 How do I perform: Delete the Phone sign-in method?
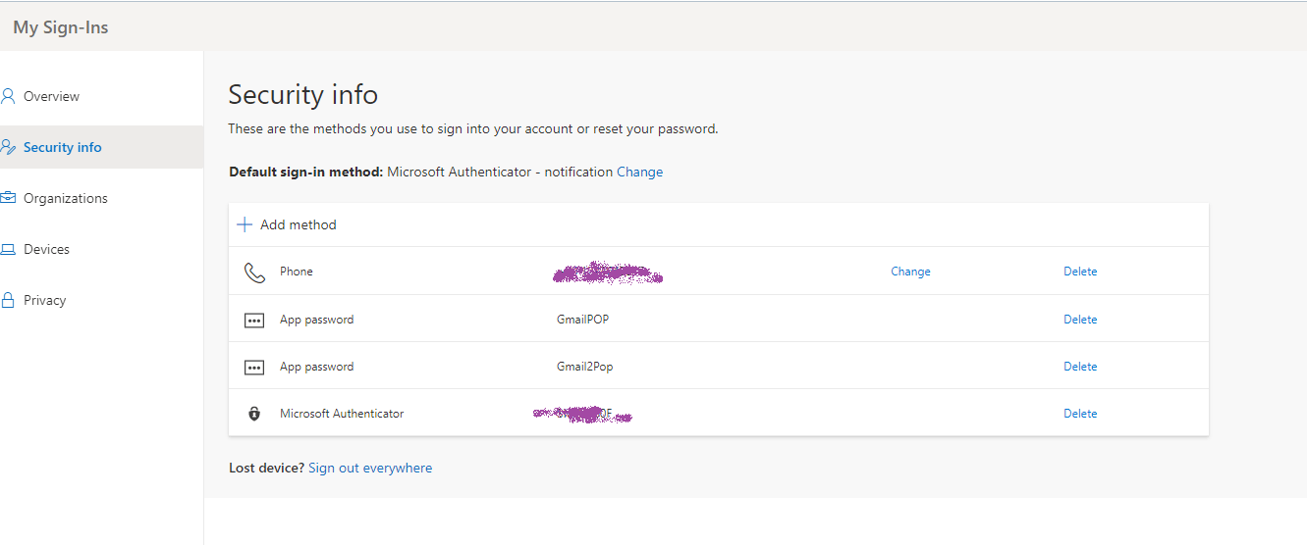1080,272
